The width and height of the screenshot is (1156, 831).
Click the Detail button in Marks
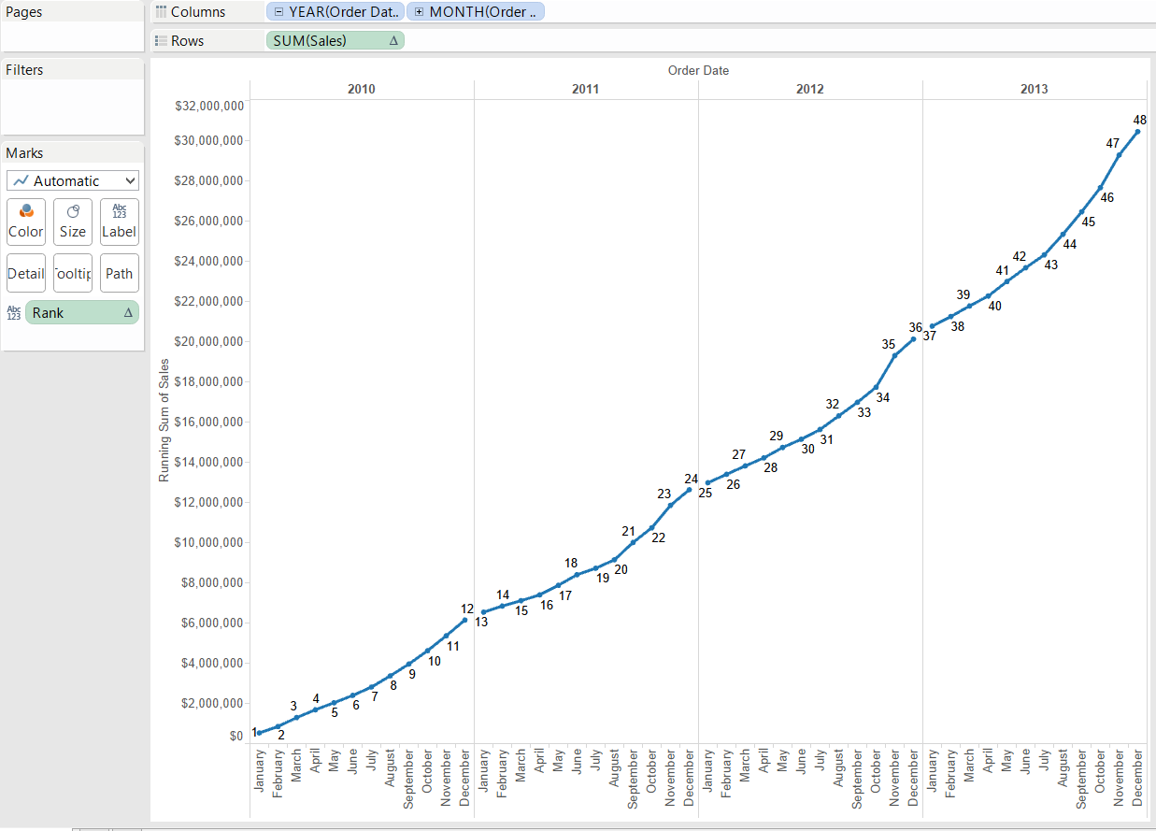click(x=25, y=274)
